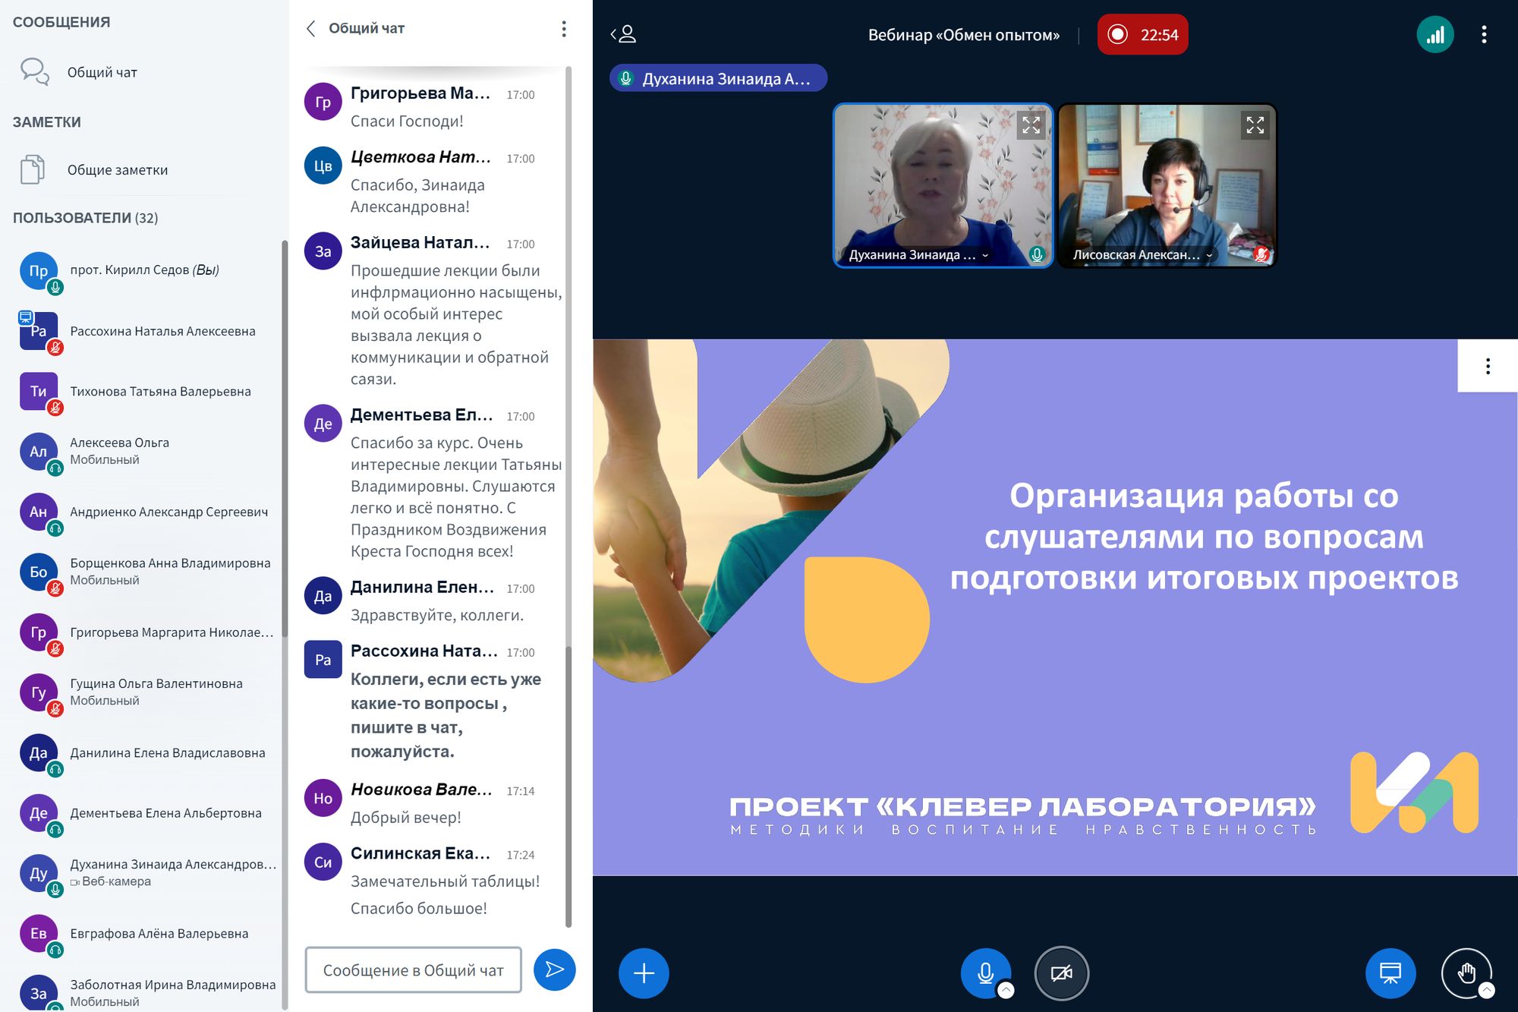Open the connection status signal icon
This screenshot has width=1518, height=1012.
click(x=1435, y=35)
